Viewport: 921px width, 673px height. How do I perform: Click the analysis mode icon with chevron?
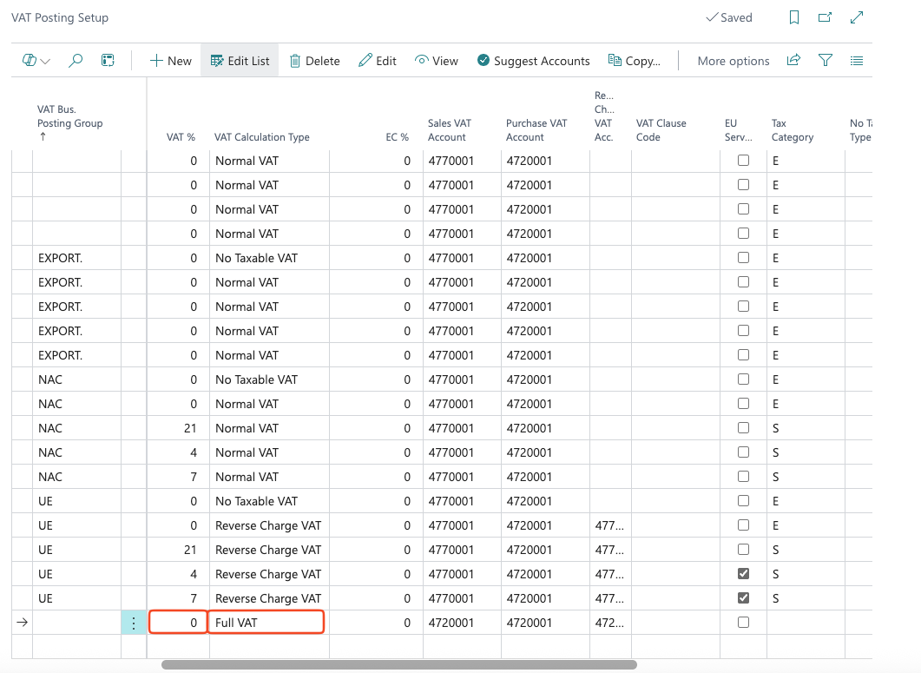36,61
